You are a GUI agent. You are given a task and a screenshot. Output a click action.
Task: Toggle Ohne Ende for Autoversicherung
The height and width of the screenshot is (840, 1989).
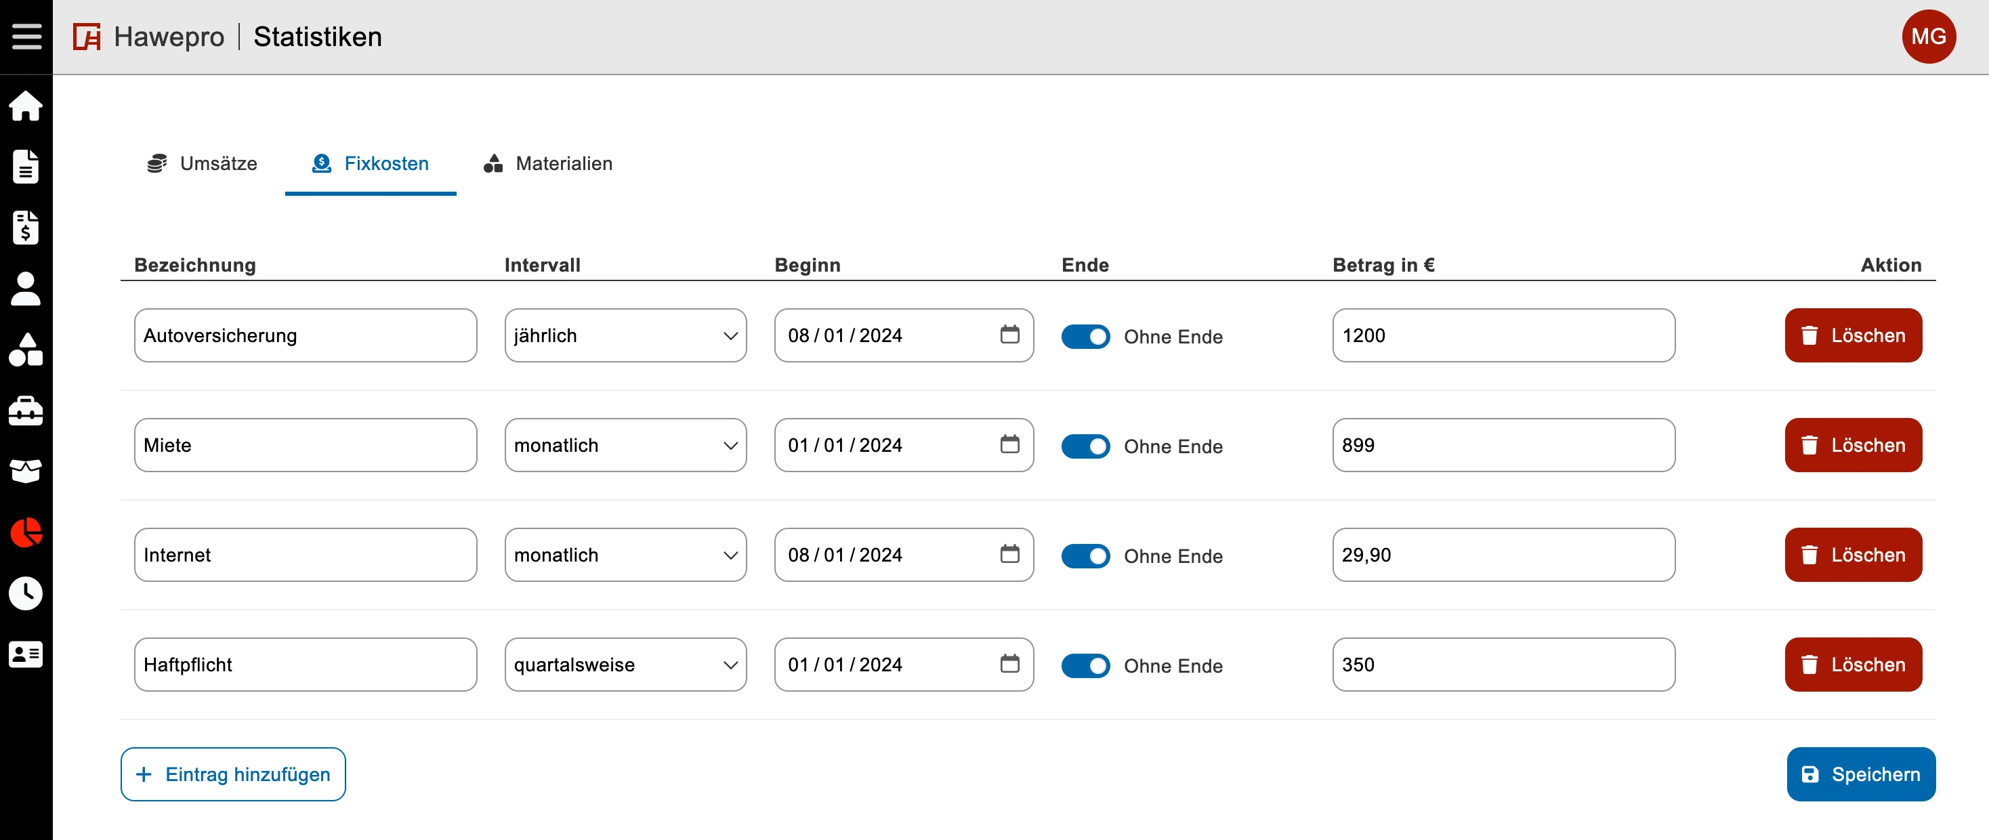[1085, 337]
